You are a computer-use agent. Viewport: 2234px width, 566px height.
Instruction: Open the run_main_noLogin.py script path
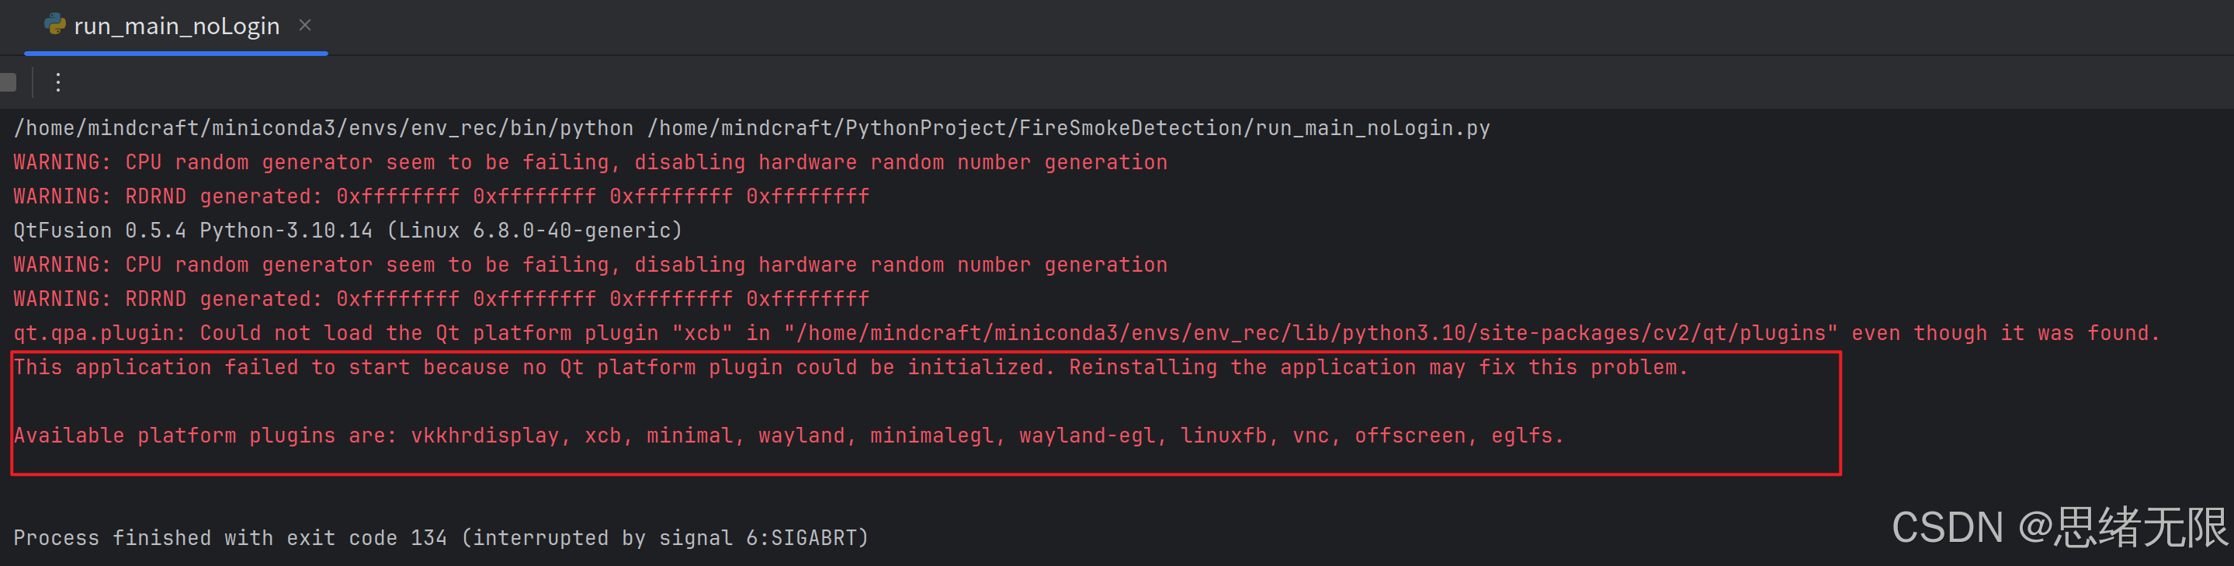pos(1067,128)
